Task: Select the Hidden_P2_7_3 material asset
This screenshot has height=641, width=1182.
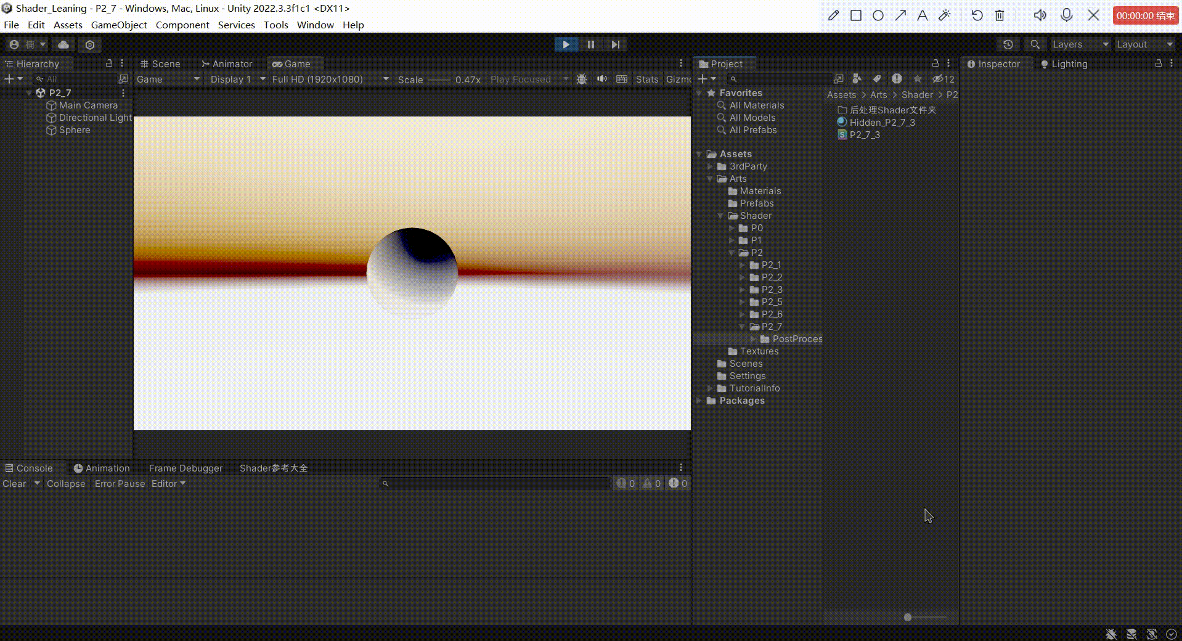Action: 882,122
